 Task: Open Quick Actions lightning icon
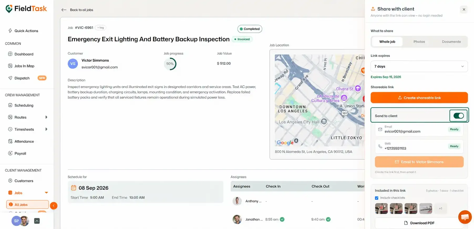(x=10, y=31)
